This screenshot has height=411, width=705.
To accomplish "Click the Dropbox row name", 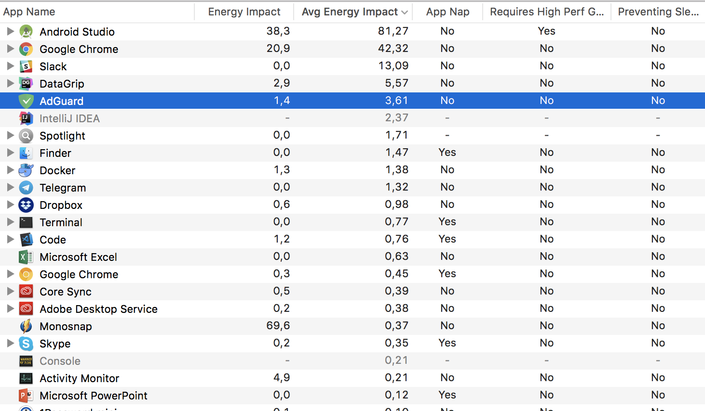I will (x=61, y=205).
